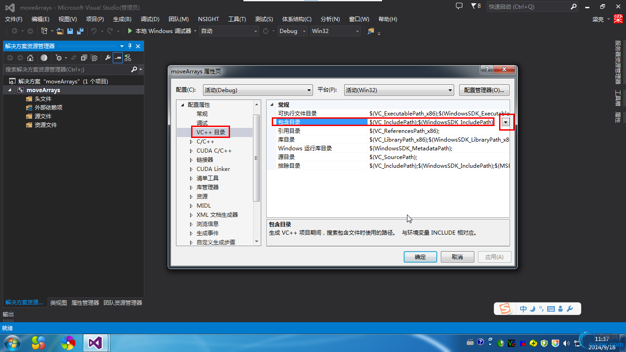Switch to the 类视图 tab
Screen dimensions: 626x352
[59, 303]
